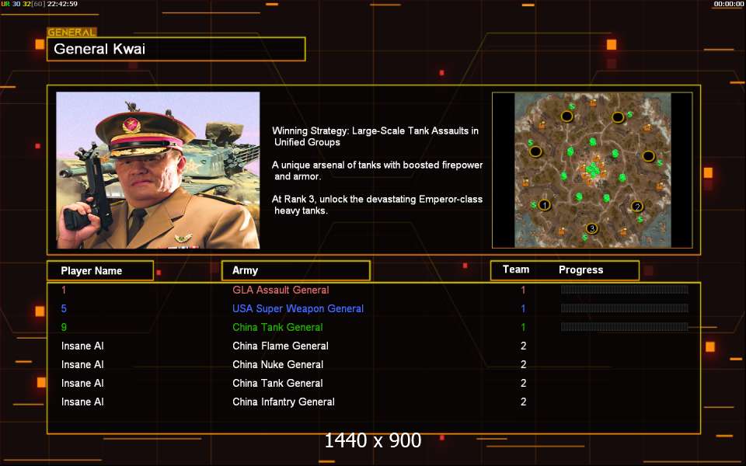Click the General Kwai name field
This screenshot has width=746, height=466.
(x=176, y=49)
